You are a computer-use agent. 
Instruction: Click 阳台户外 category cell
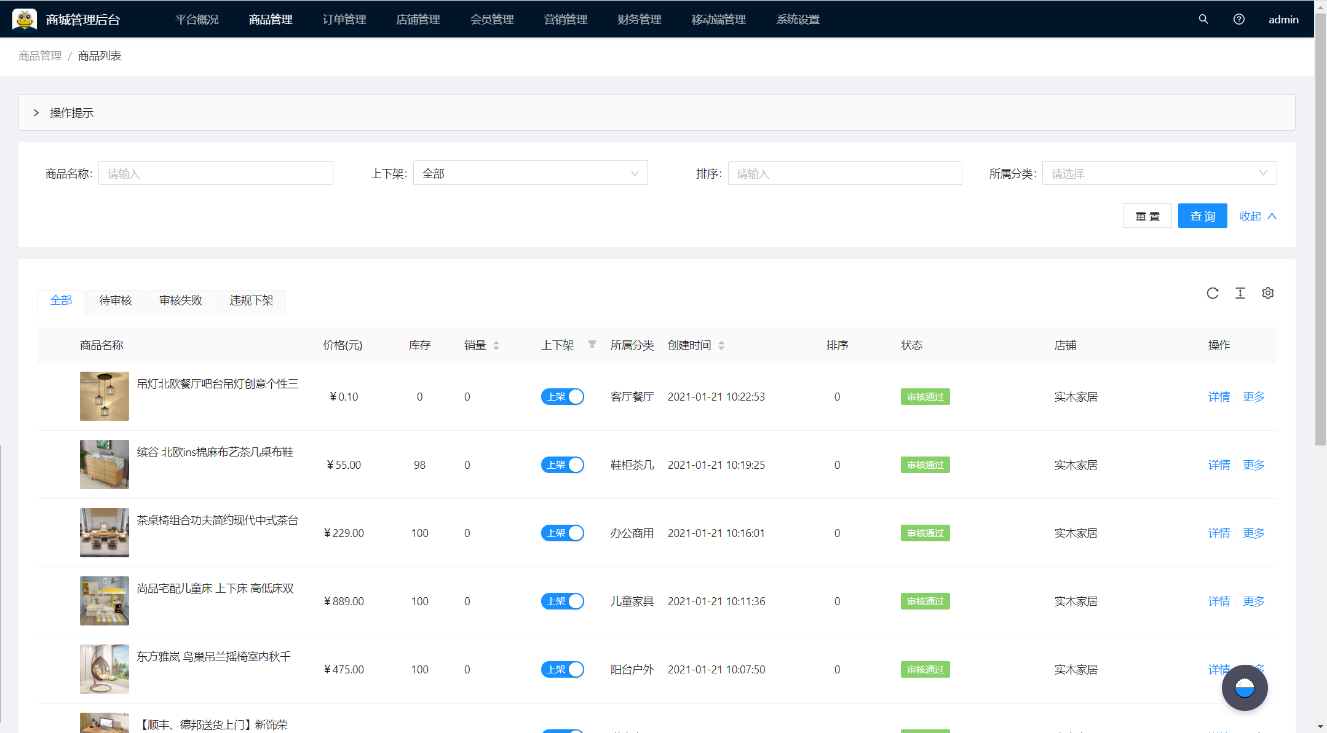[x=632, y=670]
